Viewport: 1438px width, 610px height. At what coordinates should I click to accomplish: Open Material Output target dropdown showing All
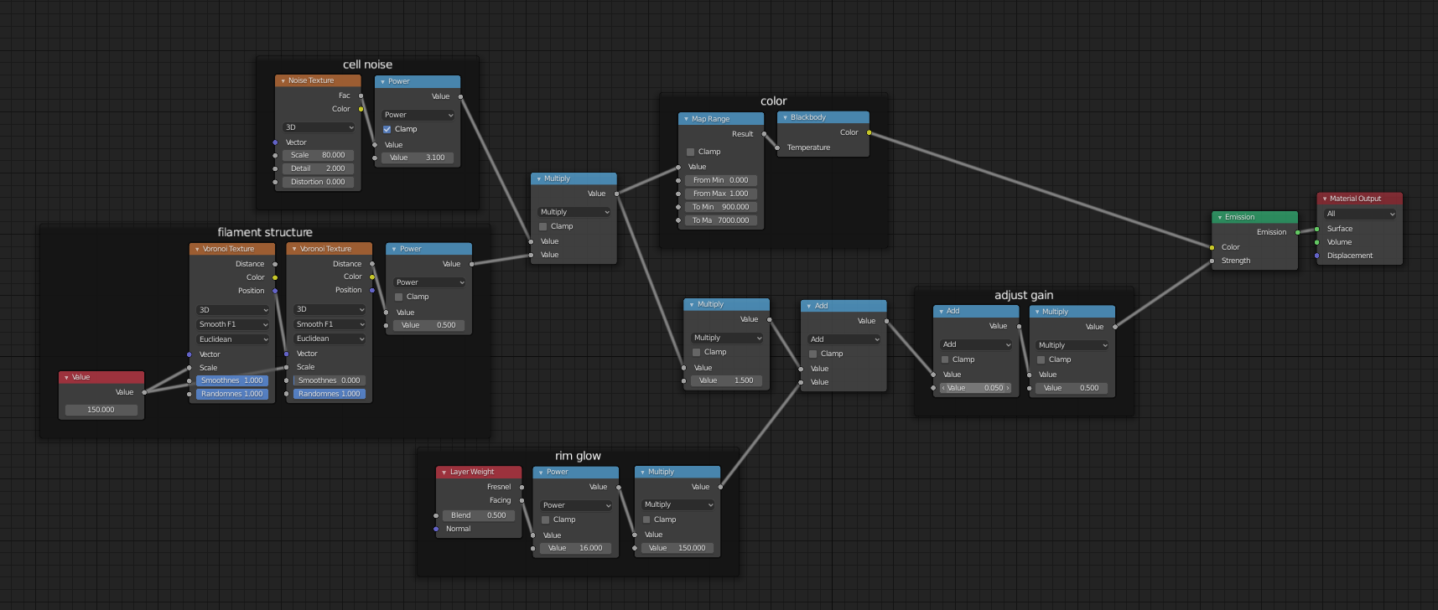pos(1360,214)
